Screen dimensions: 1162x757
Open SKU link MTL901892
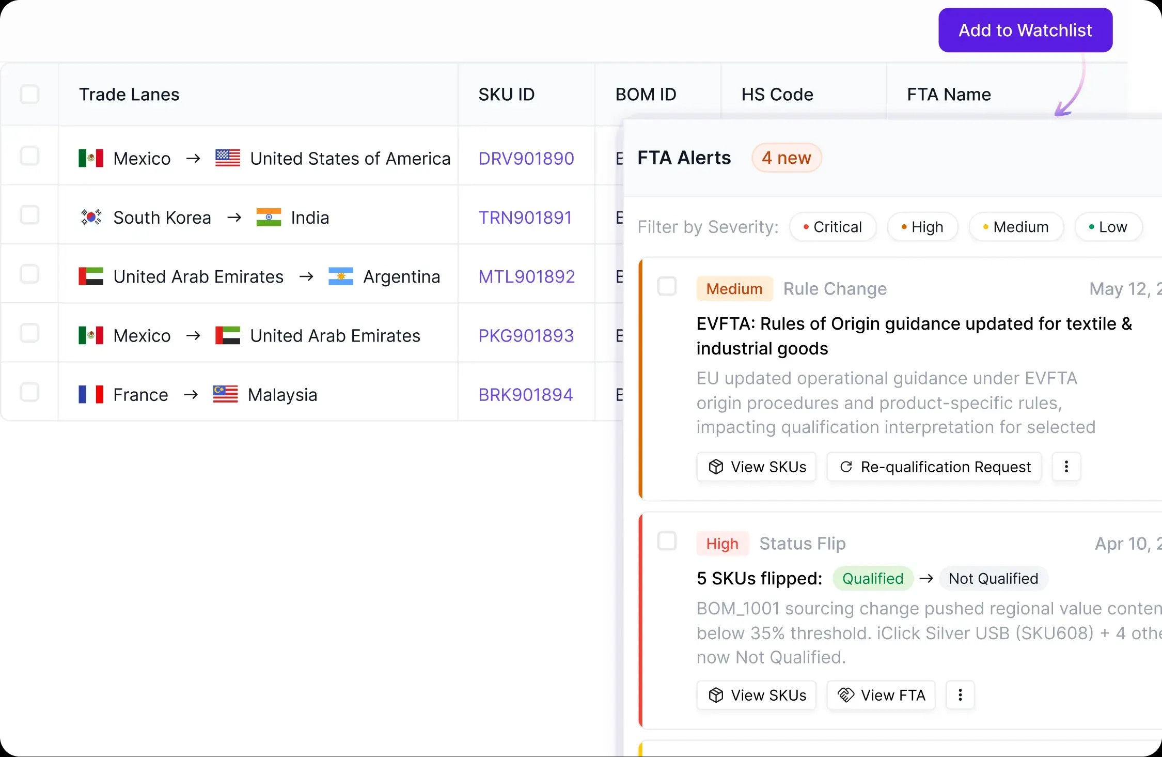[526, 276]
